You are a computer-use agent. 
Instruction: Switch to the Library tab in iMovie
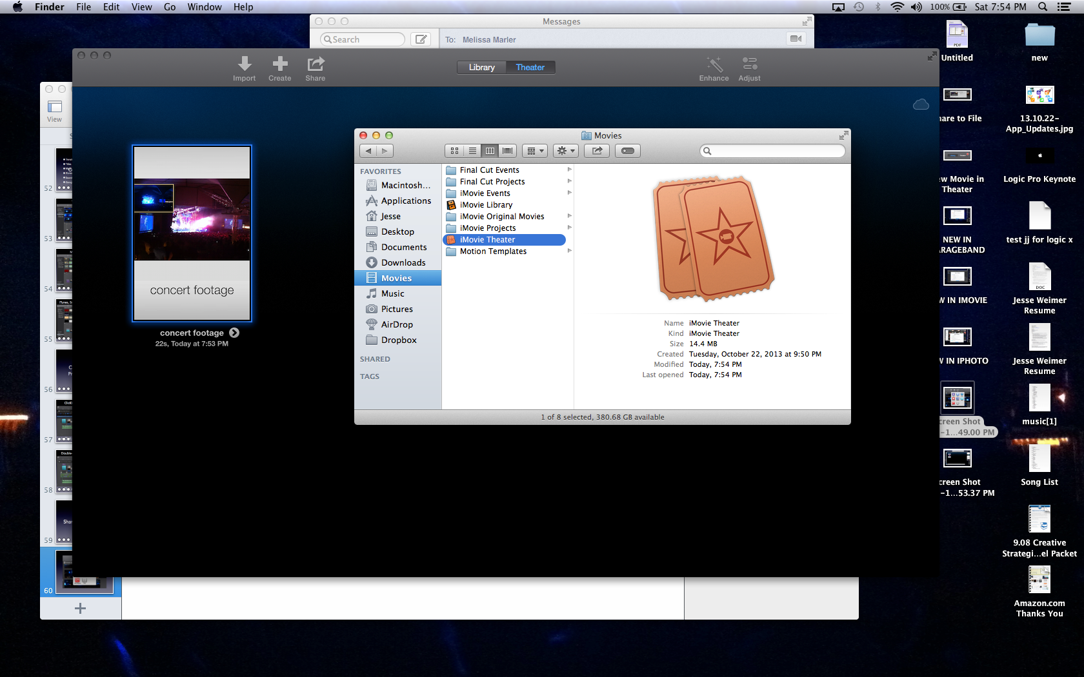click(482, 67)
